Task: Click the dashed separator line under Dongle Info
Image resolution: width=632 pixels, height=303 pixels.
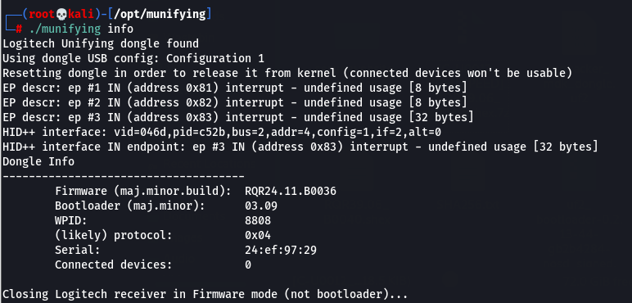Action: (124, 177)
